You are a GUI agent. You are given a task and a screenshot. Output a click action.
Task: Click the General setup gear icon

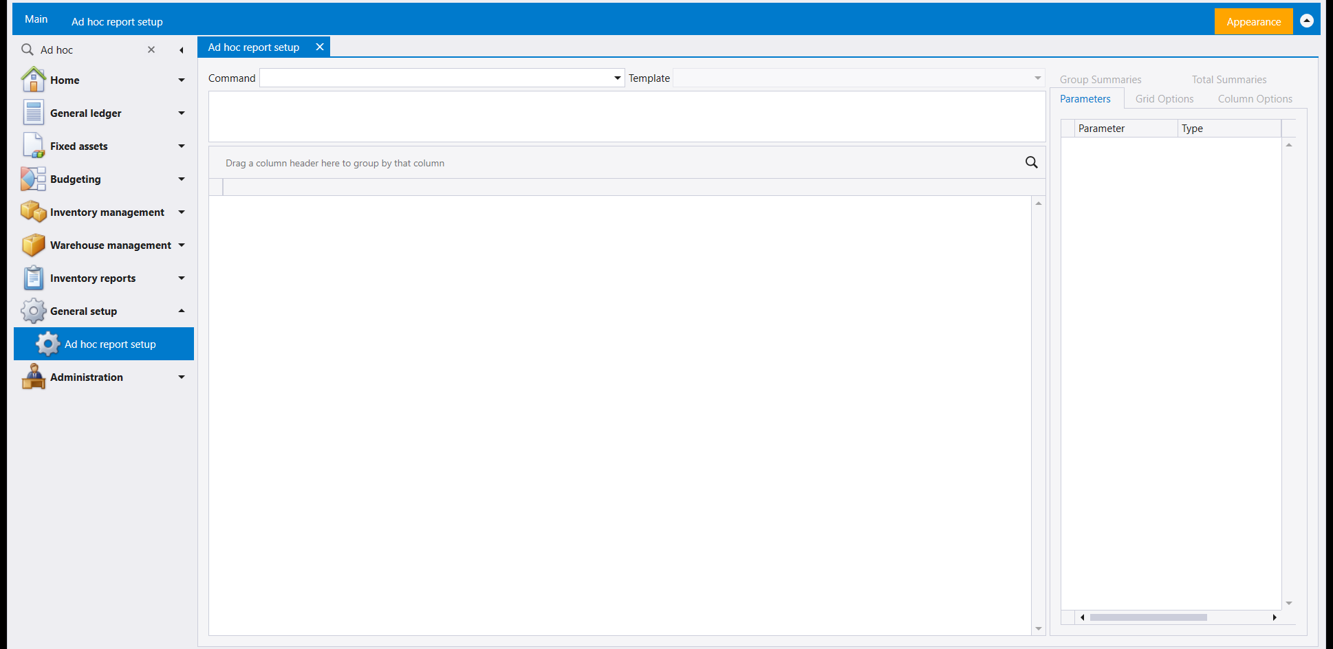click(33, 311)
